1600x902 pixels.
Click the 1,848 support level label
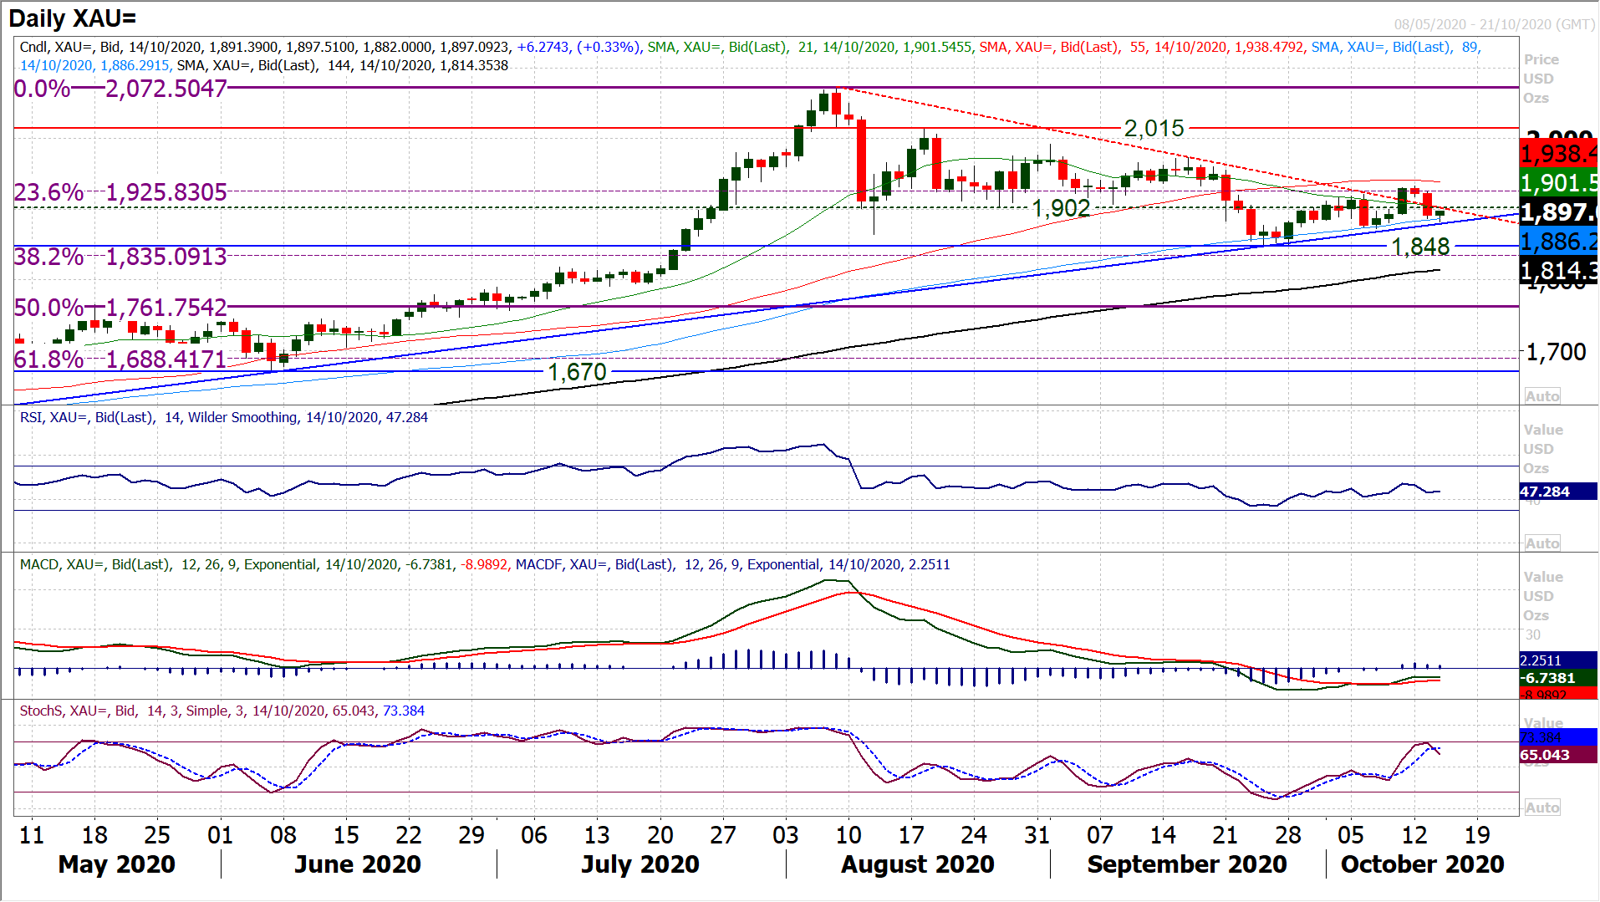pos(1420,247)
